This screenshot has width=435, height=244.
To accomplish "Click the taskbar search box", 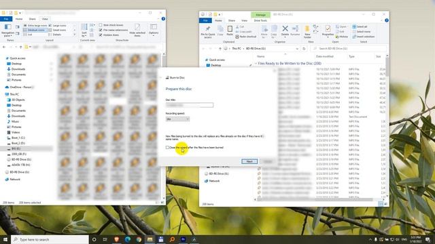I will [50, 239].
